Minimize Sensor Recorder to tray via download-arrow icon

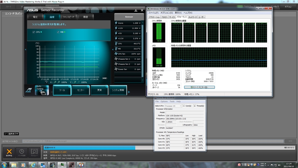coord(136,10)
